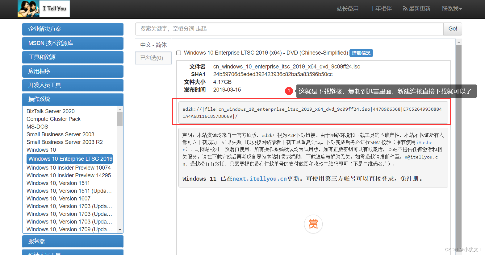The image size is (485, 255).
Task: Follow the next.itellyou.cn link
Action: 260,179
